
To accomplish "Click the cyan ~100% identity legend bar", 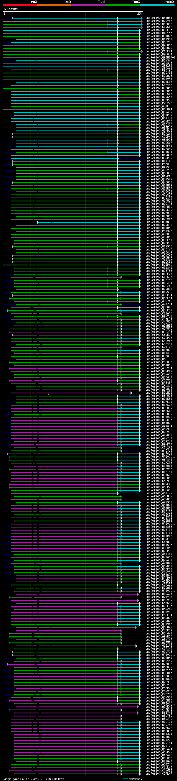I will point(157,5).
